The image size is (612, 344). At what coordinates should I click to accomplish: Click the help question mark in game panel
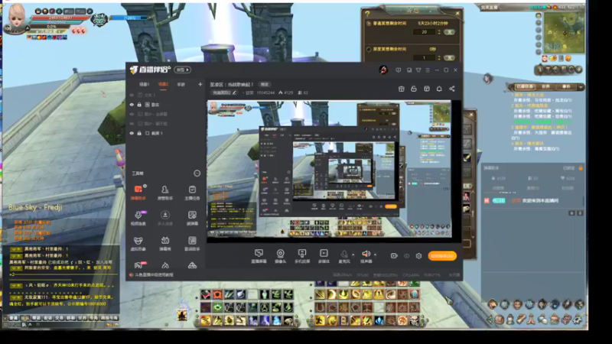pyautogui.click(x=367, y=14)
